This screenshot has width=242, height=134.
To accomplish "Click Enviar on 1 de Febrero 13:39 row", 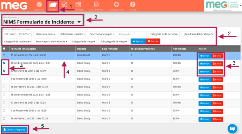I will (205, 79).
